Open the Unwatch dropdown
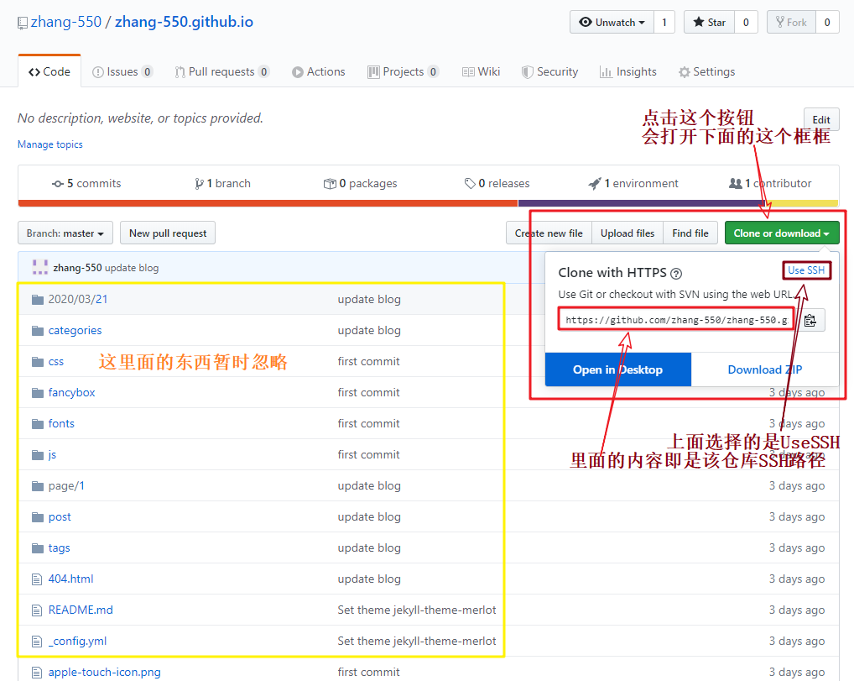The width and height of the screenshot is (854, 681). point(612,23)
